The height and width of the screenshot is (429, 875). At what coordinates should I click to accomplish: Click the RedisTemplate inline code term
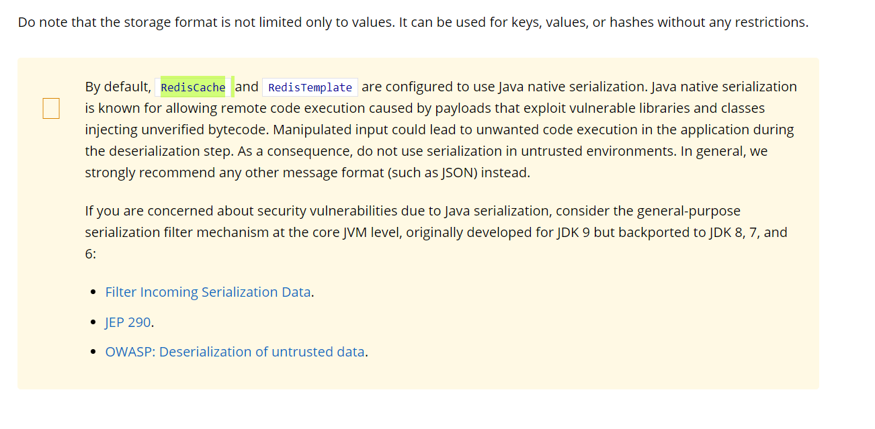(310, 87)
